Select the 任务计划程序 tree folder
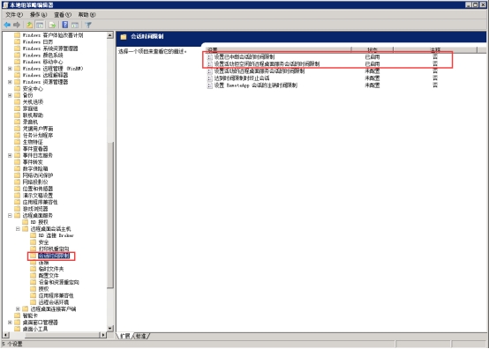Viewport: 489px width, 349px height. [x=38, y=135]
